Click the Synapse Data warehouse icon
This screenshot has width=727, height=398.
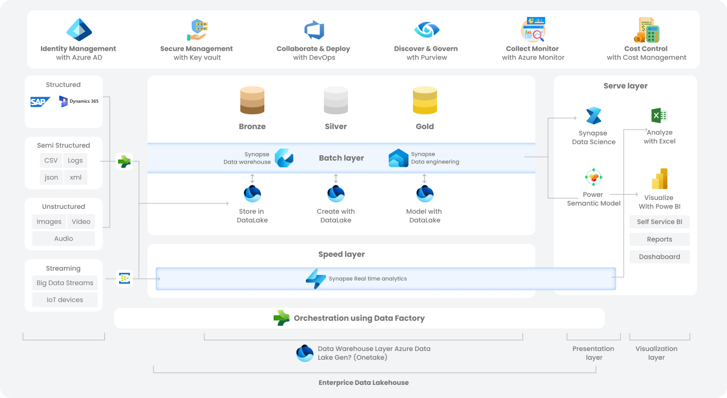pyautogui.click(x=284, y=158)
